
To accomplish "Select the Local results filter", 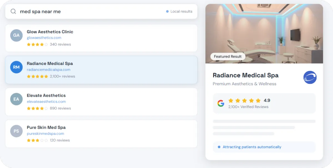I will pyautogui.click(x=179, y=11).
